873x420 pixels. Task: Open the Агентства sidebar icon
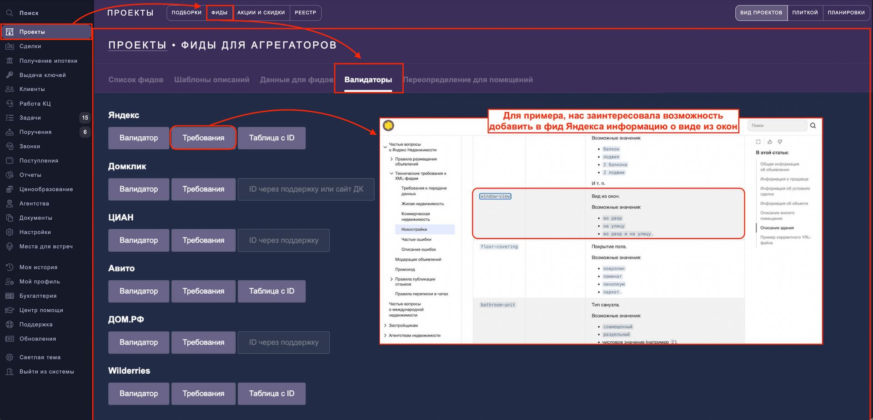pyautogui.click(x=10, y=203)
